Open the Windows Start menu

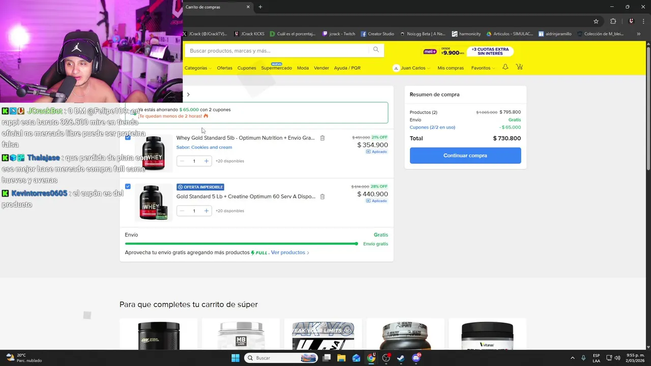(x=235, y=358)
